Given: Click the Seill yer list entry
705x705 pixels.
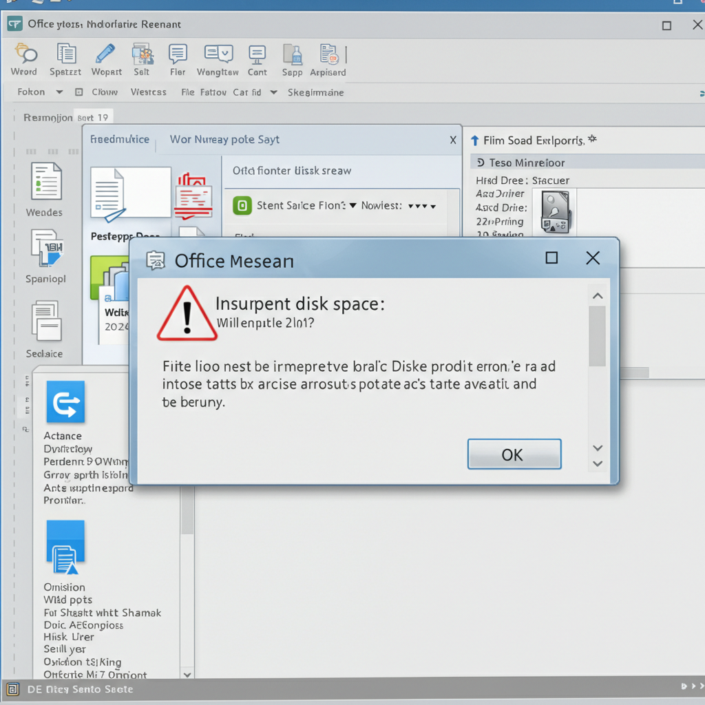Looking at the screenshot, I should point(65,649).
